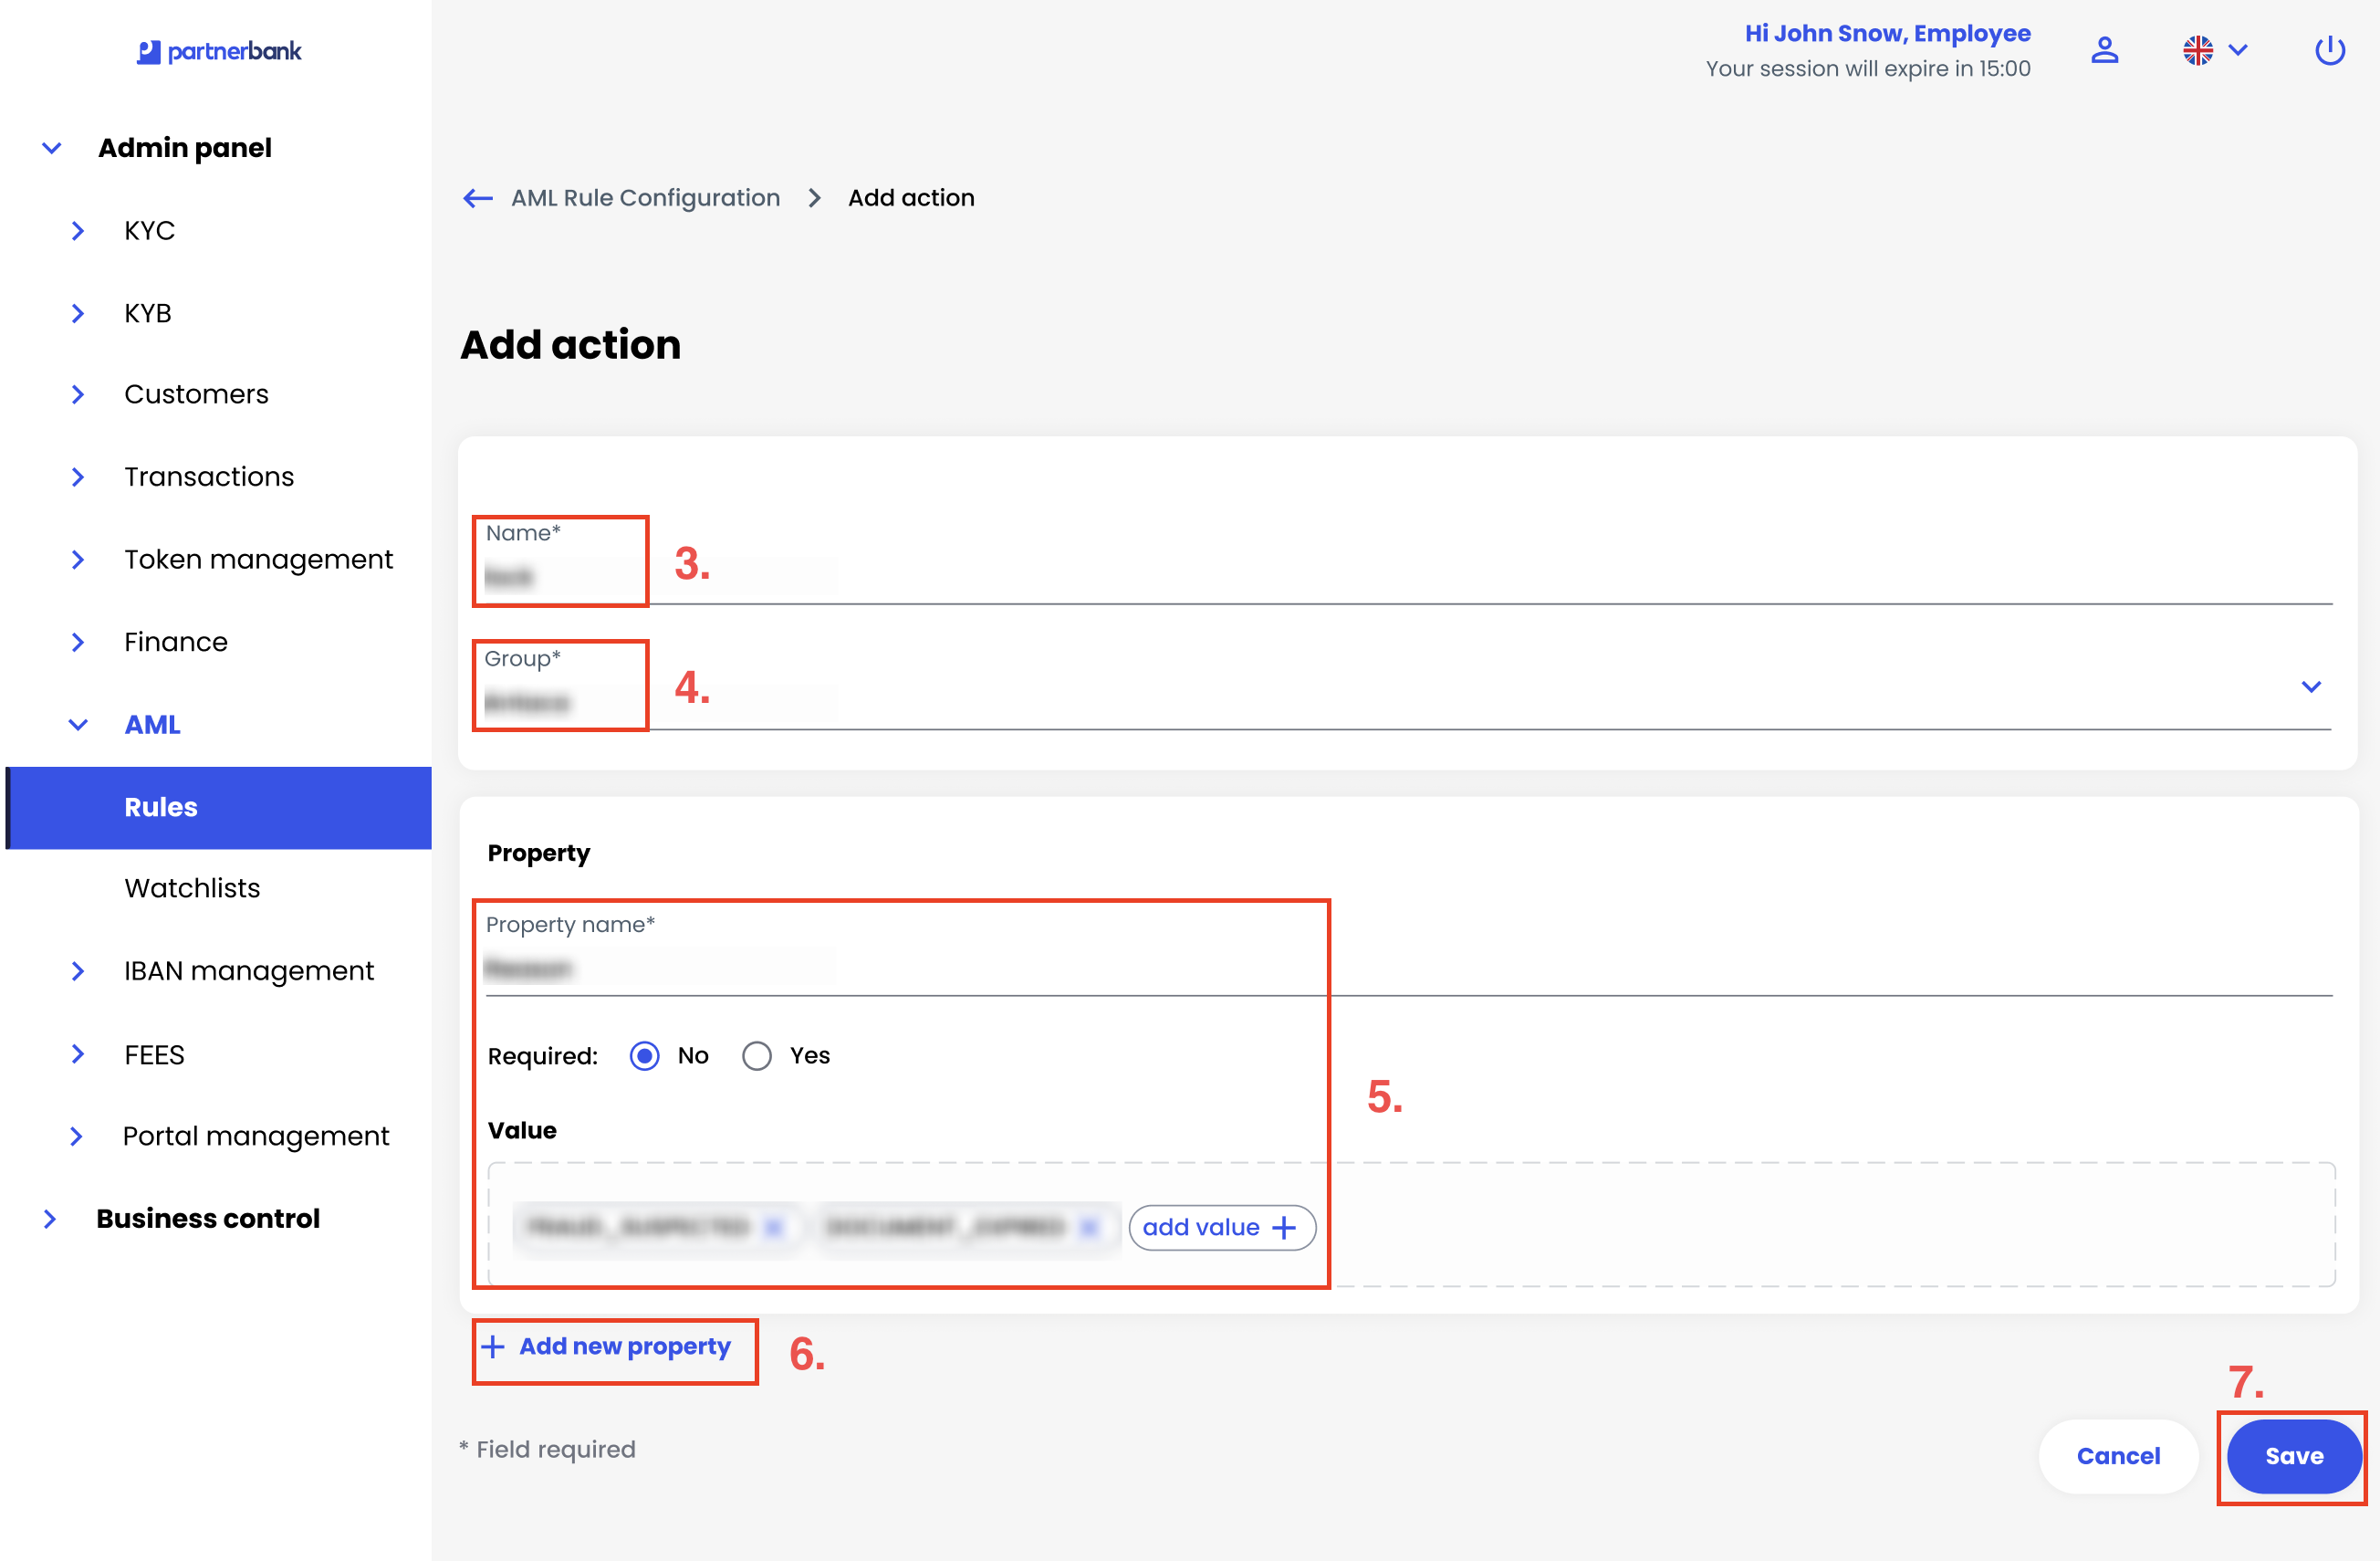This screenshot has height=1561, width=2380.
Task: Select the Yes radio for Required
Action: [x=757, y=1056]
